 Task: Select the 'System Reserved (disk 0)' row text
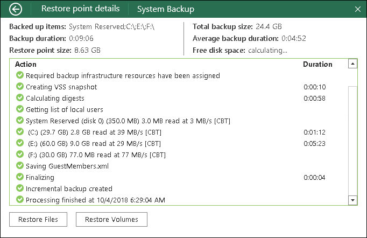(x=128, y=121)
